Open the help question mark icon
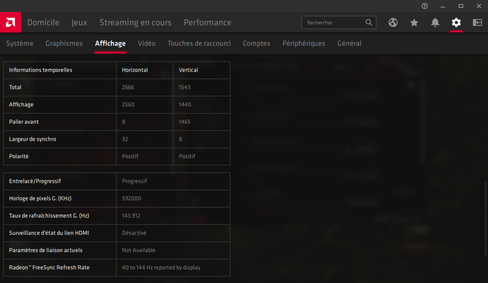 (424, 6)
